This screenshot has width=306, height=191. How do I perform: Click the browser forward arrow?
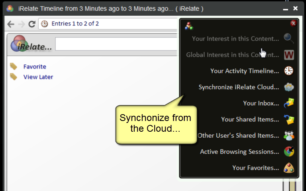[21, 24]
